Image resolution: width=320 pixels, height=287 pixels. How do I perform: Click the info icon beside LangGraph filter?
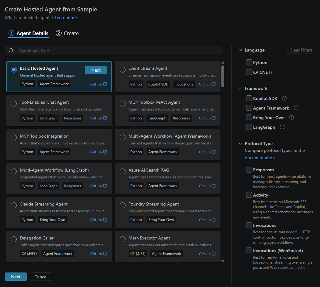pyautogui.click(x=282, y=127)
